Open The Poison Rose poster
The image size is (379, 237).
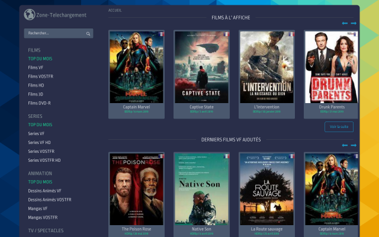point(137,189)
